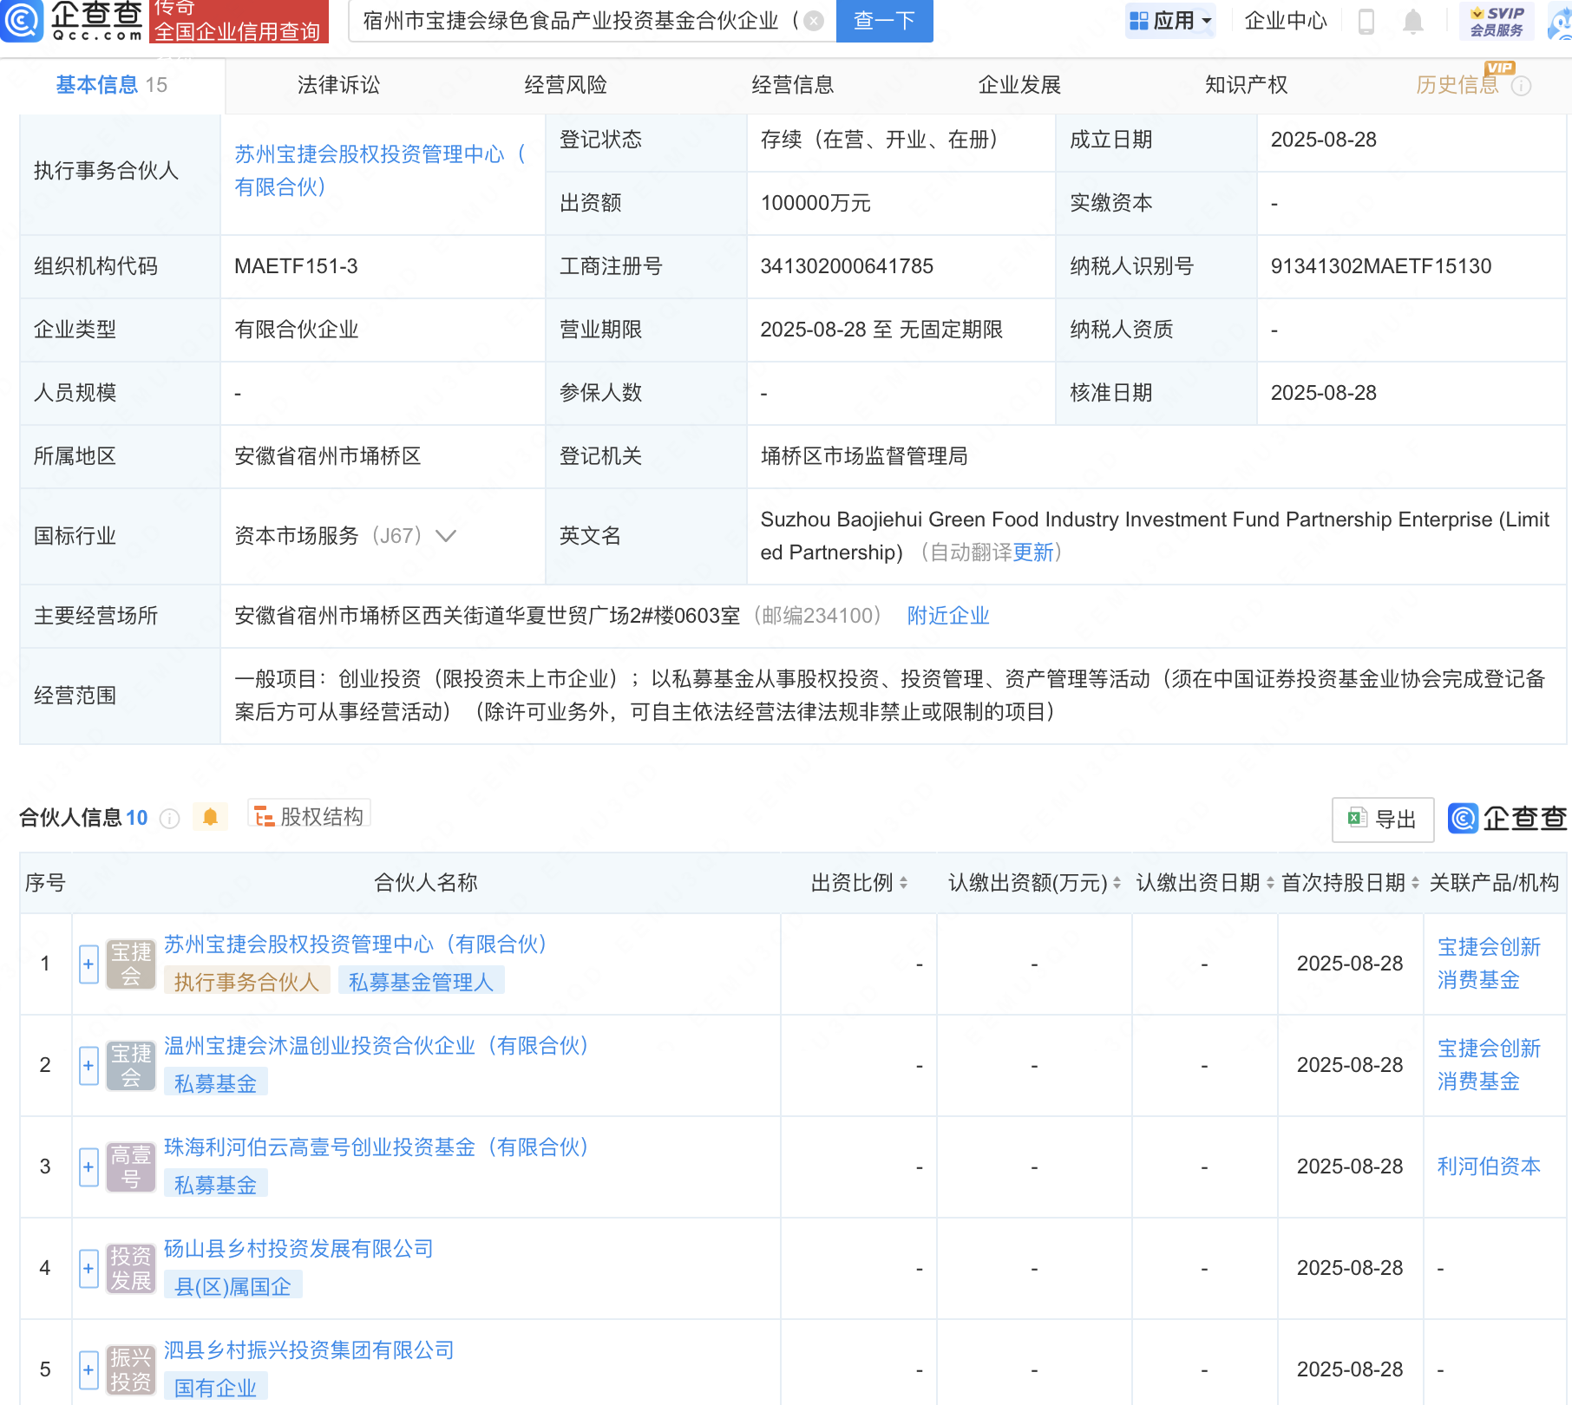1572x1405 pixels.
Task: Open the 应用 dropdown menu
Action: 1170,21
